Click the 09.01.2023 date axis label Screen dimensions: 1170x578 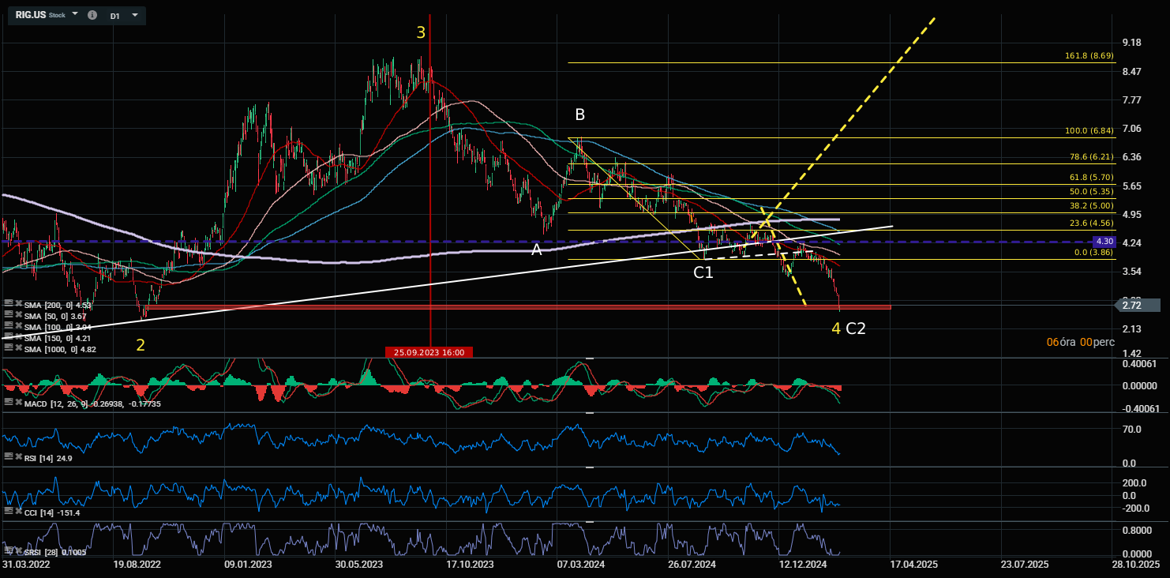(x=248, y=565)
